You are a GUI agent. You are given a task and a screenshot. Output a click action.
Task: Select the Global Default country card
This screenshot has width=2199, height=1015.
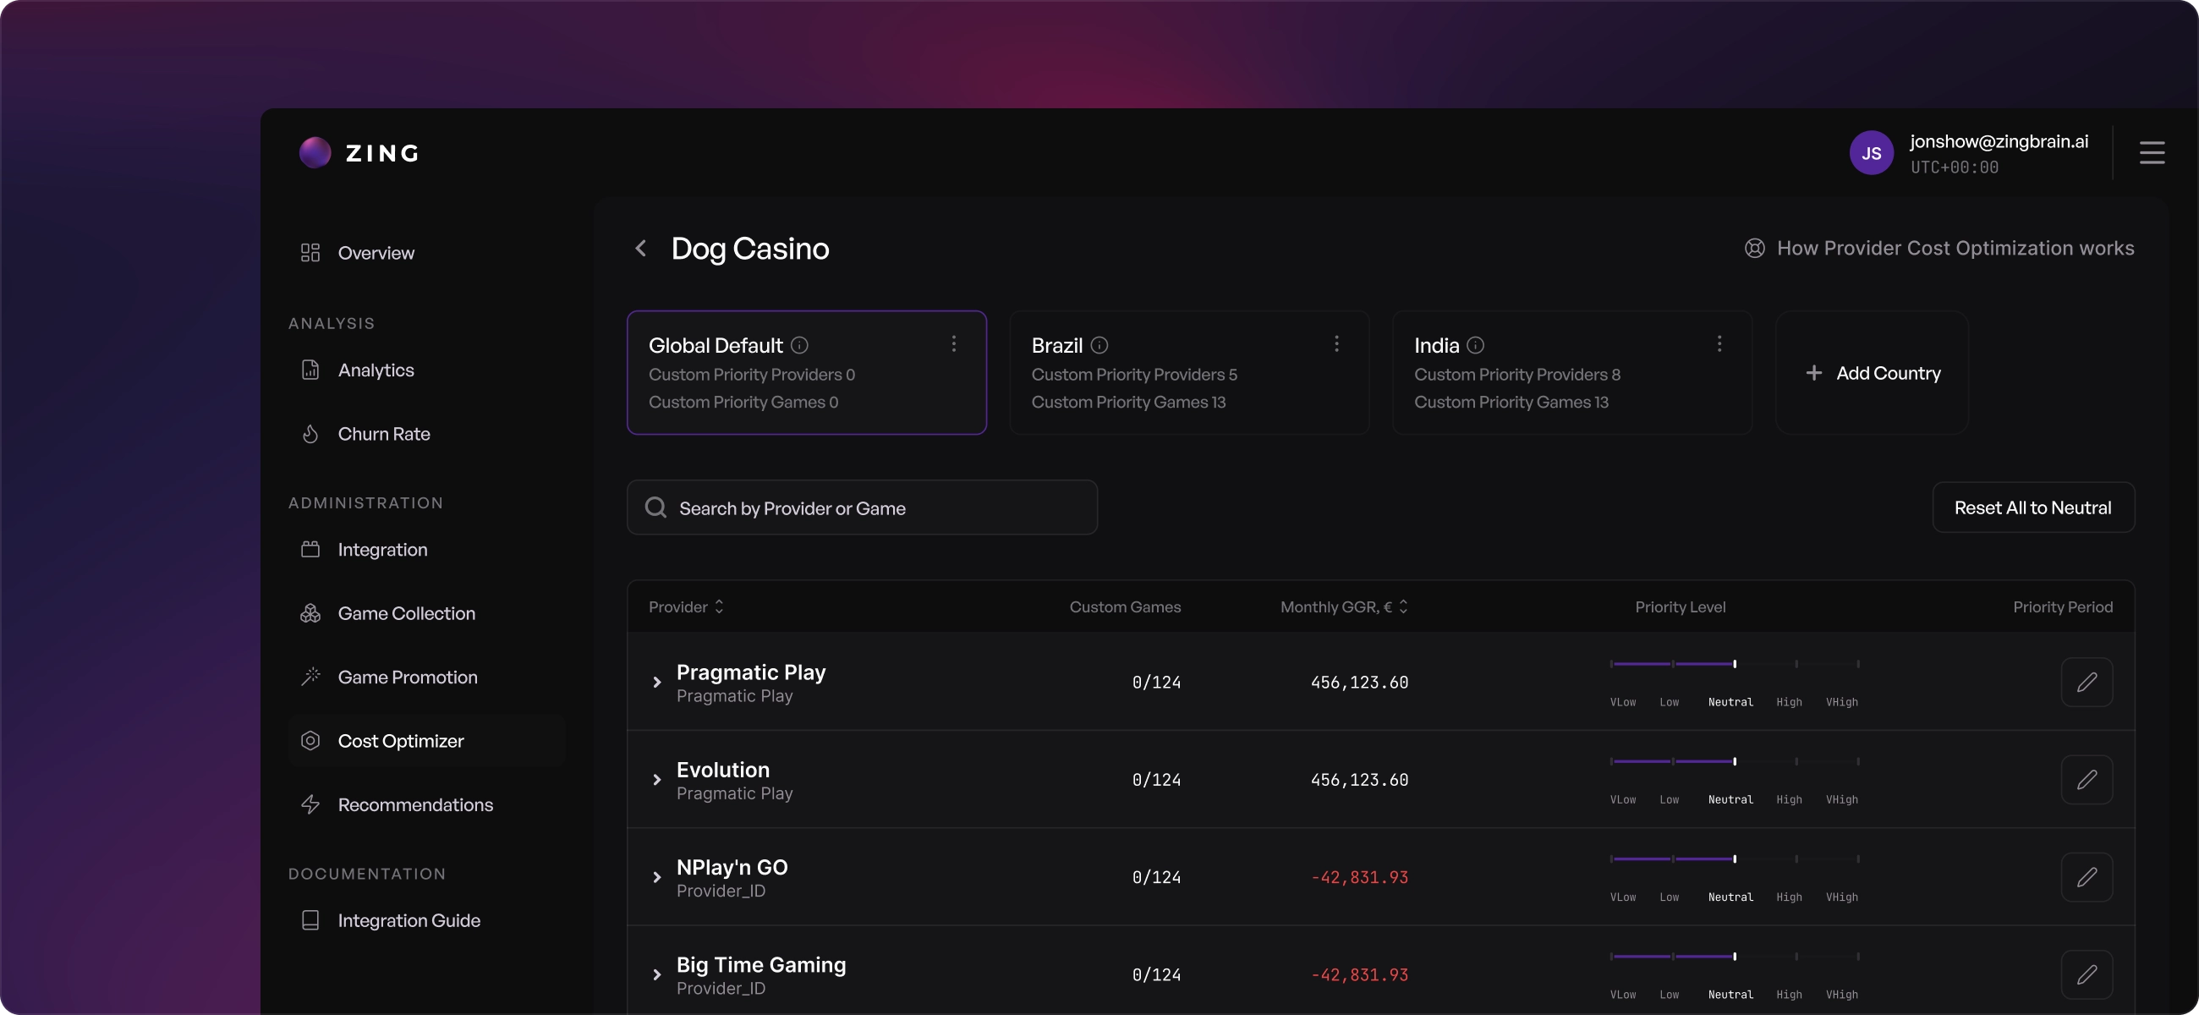pyautogui.click(x=806, y=372)
